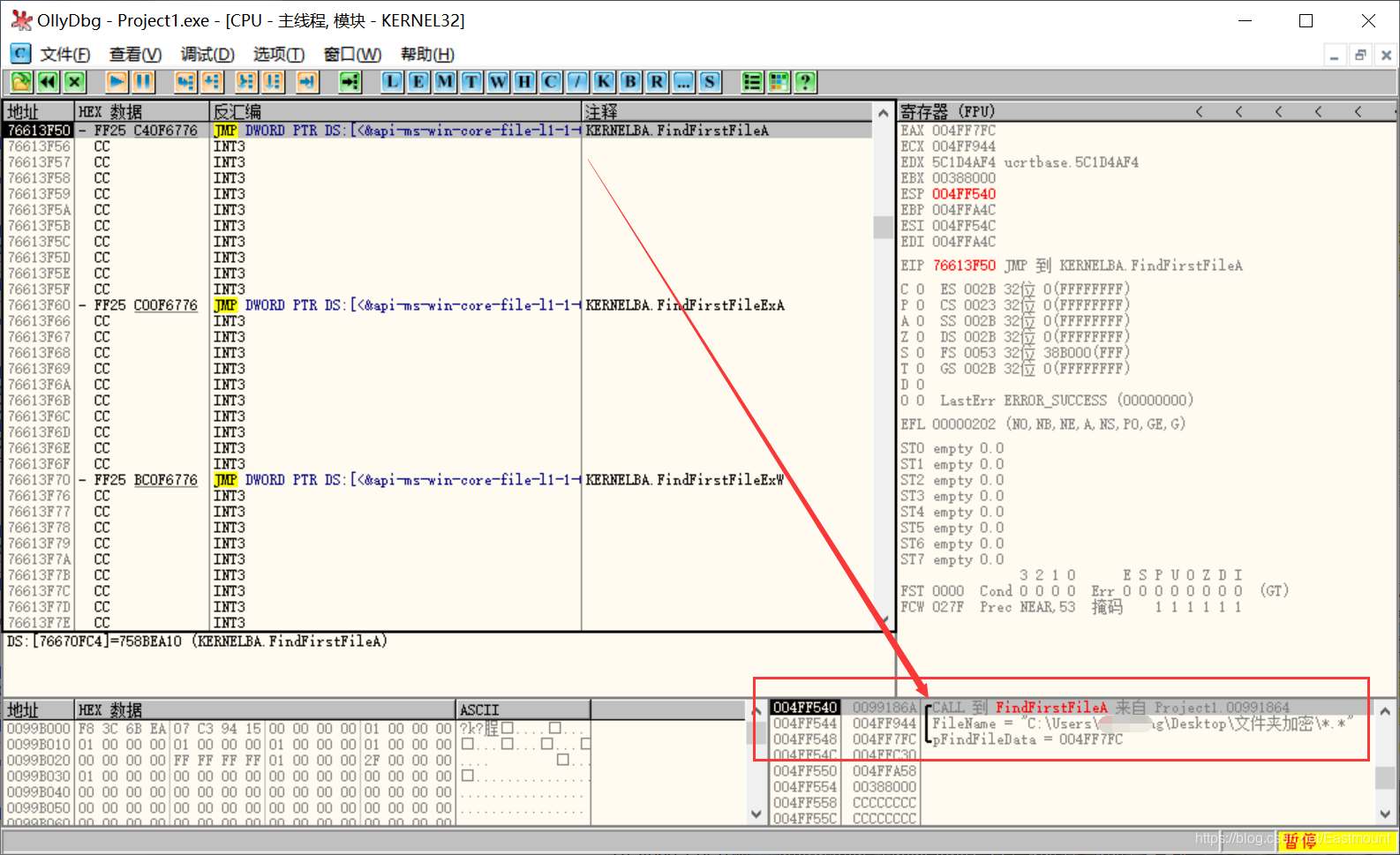Viewport: 1400px width, 855px height.
Task: Show the Call stack with K button
Action: point(604,82)
